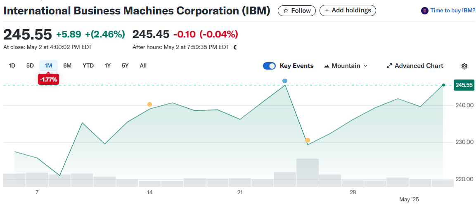This screenshot has height=205, width=476.
Task: Open chart settings gear icon
Action: coord(464,66)
